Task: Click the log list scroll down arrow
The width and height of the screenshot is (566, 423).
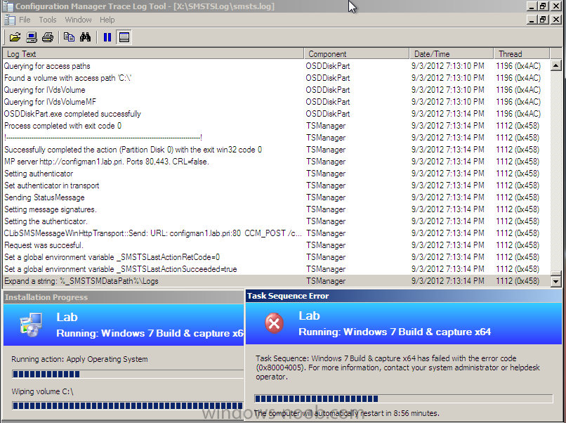Action: pos(556,281)
